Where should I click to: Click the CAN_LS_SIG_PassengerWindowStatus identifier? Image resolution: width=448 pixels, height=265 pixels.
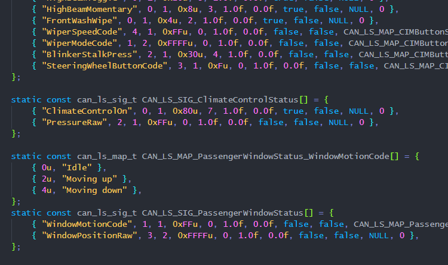point(222,213)
